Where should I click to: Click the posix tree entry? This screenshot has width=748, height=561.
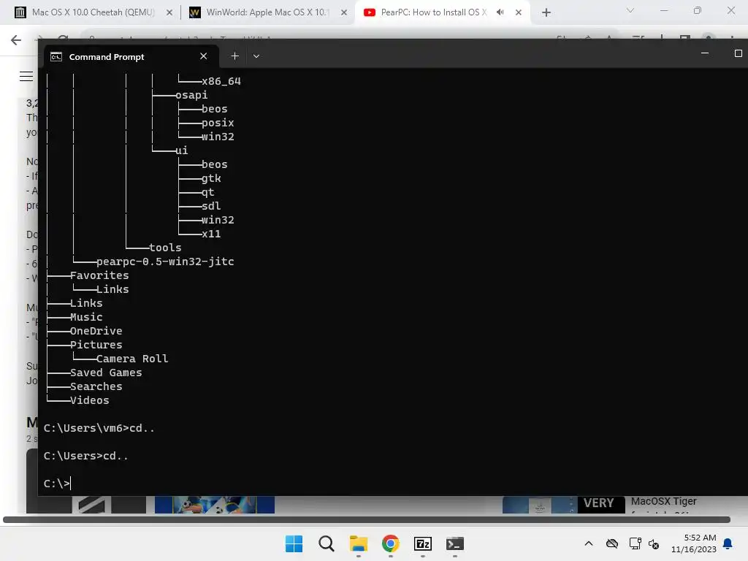[x=218, y=123]
